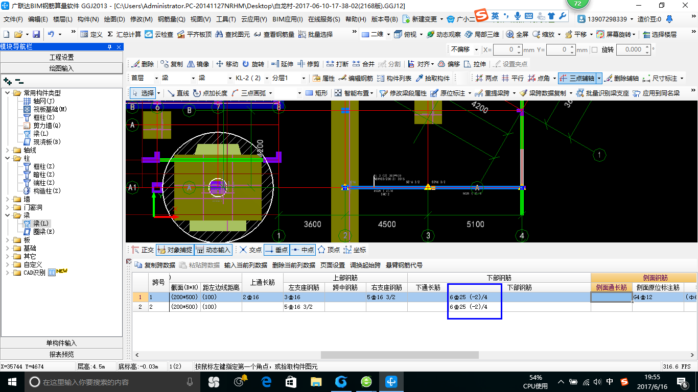Click 输入当前列数据 button
698x392 pixels.
(246, 265)
